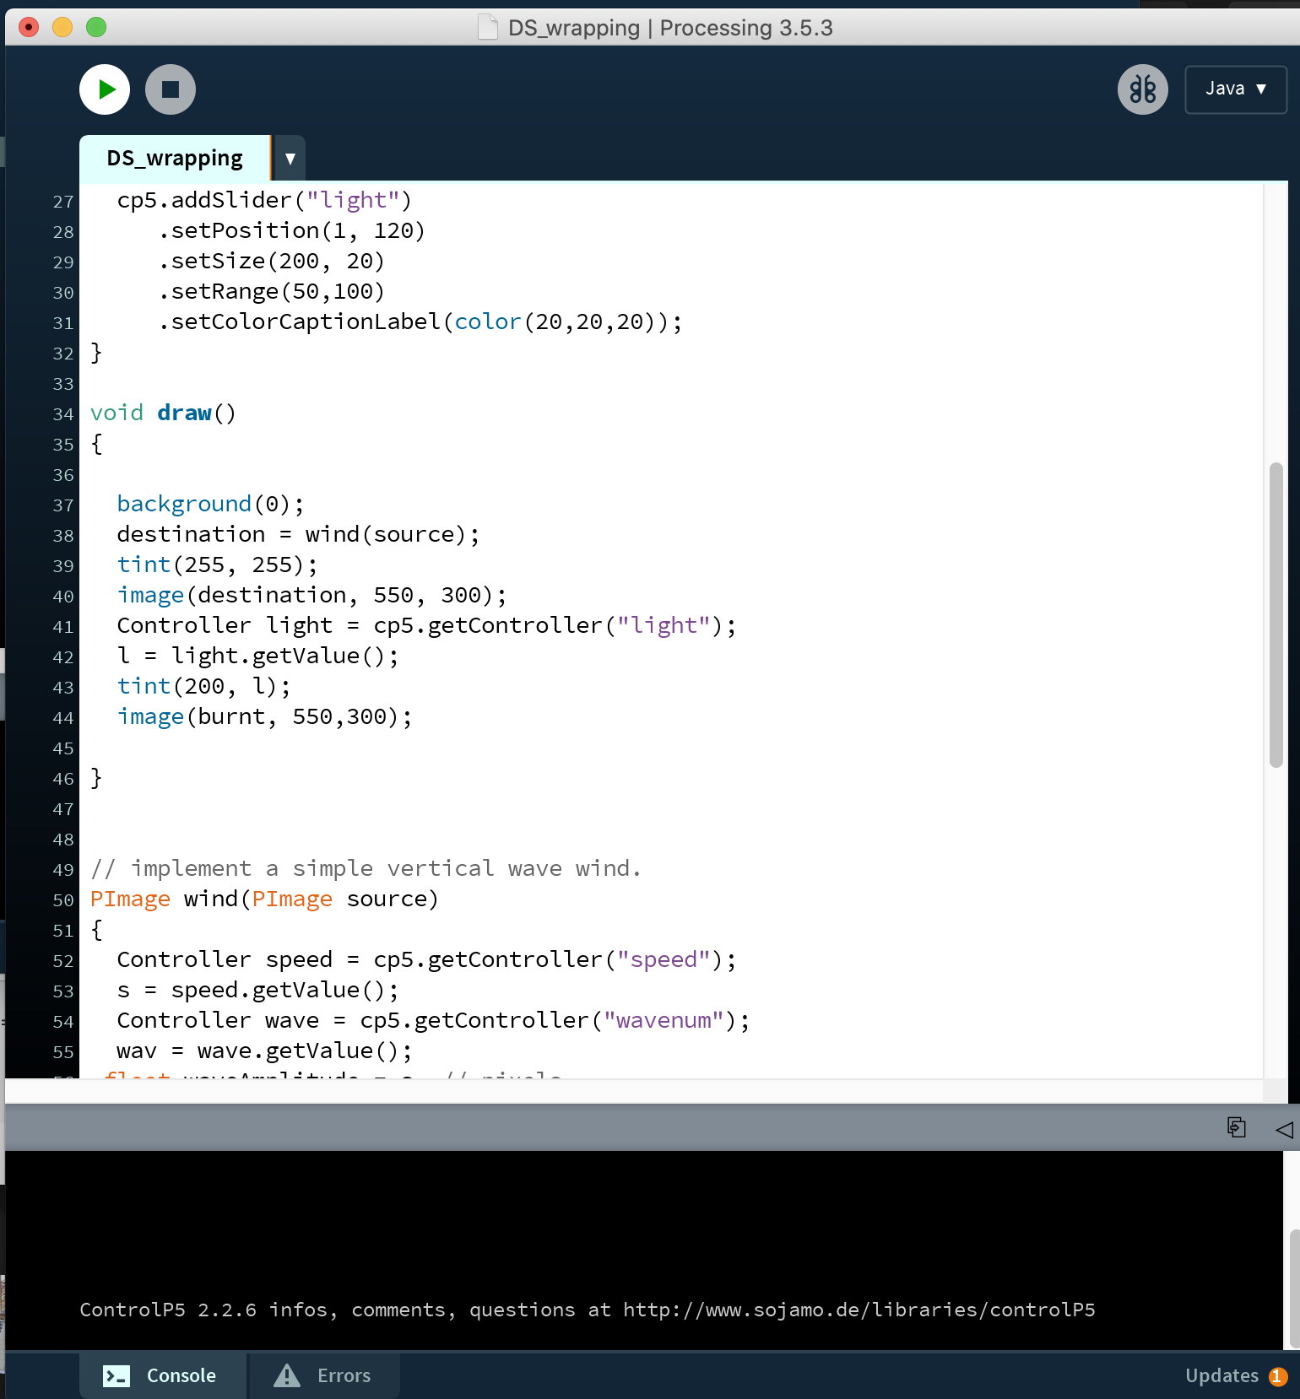Switch to the Console tab
The width and height of the screenshot is (1300, 1399).
pos(164,1375)
